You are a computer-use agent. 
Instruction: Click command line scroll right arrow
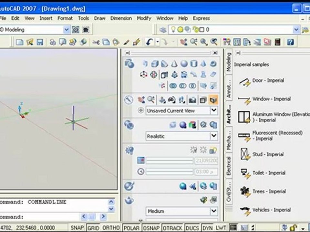103,217
